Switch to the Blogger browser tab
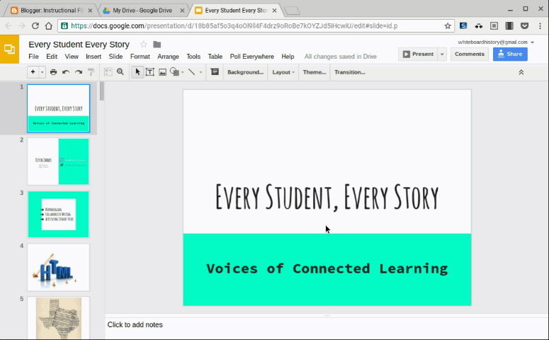Viewport: 549px width, 340px height. tap(51, 11)
